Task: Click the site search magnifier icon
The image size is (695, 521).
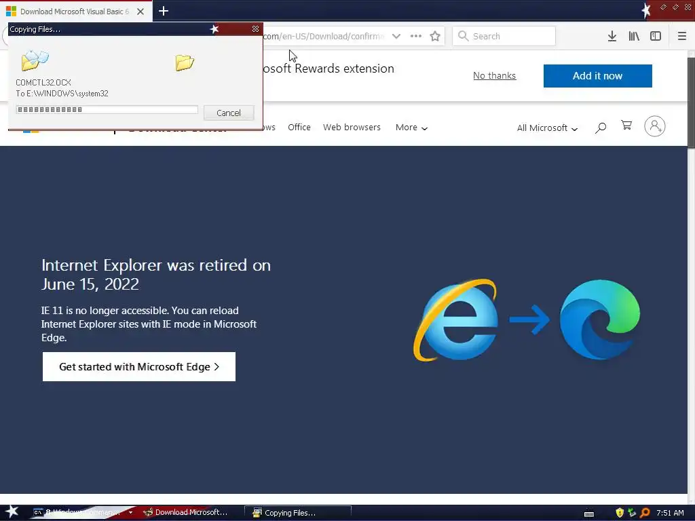Action: pyautogui.click(x=601, y=128)
